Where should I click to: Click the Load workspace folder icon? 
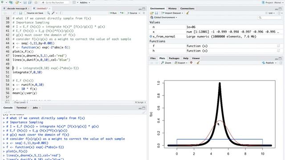[x=151, y=13]
